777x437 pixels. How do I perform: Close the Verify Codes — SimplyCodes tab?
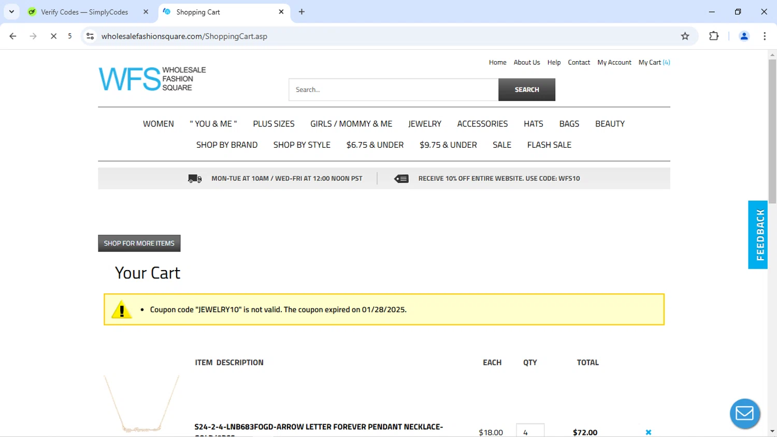pos(146,12)
